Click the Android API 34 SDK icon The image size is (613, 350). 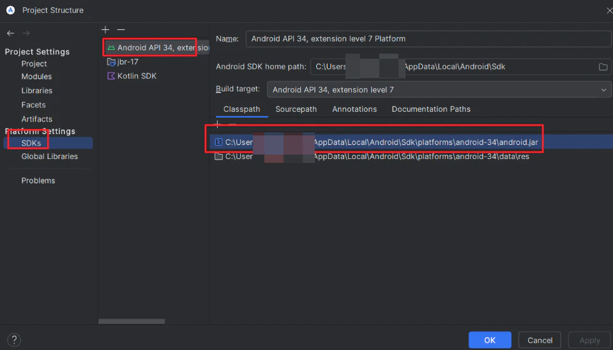tap(111, 48)
